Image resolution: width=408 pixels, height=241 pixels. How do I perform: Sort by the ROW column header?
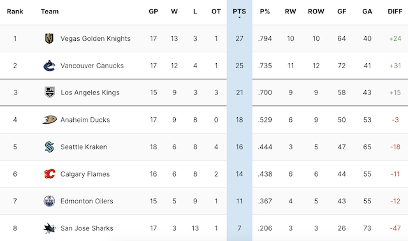pos(316,11)
